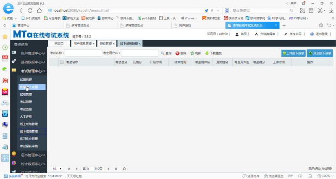Open the browser apps grid icon
The height and width of the screenshot is (179, 336).
[302, 11]
